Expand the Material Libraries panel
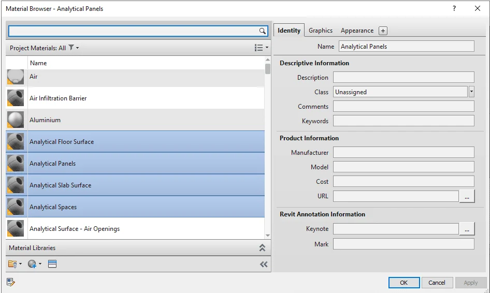This screenshot has height=293, width=490. coord(262,248)
